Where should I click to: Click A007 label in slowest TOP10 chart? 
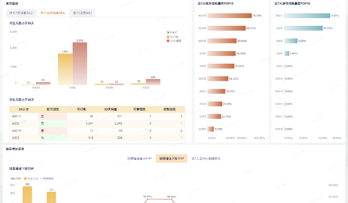coord(279,66)
